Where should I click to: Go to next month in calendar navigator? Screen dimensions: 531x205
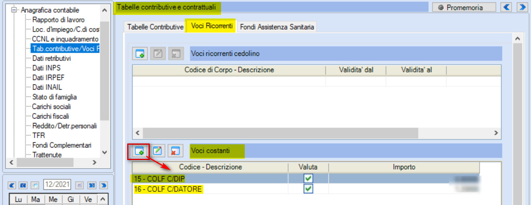pos(103,185)
